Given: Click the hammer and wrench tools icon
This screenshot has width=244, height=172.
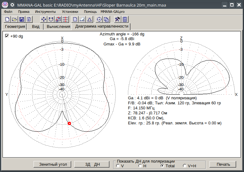Looking at the screenshot, I should click(x=117, y=19).
